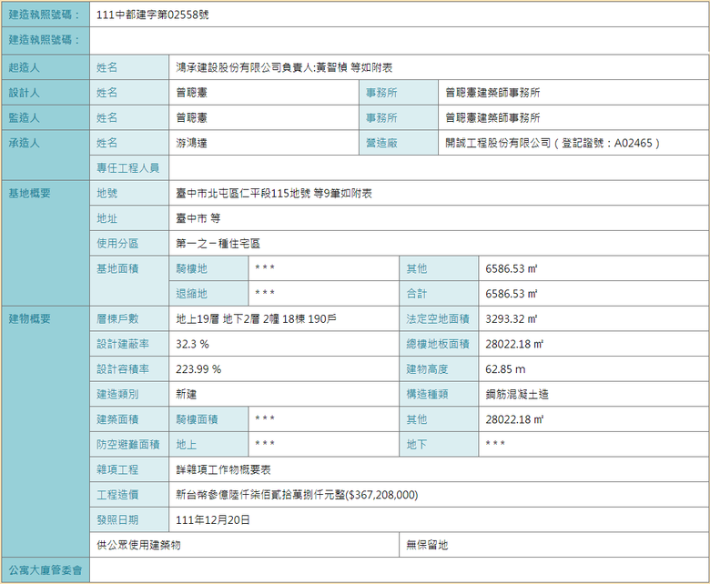Click 供公眾使用建築物 text

[138, 545]
